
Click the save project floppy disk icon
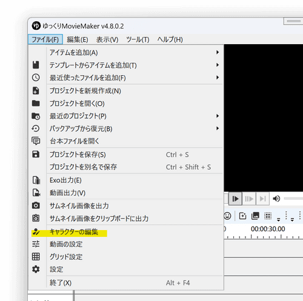coord(36,154)
